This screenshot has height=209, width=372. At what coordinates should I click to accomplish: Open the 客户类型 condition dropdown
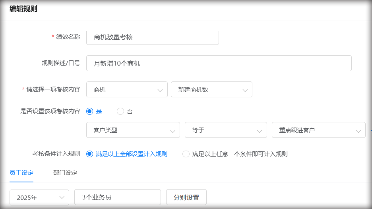pos(133,130)
